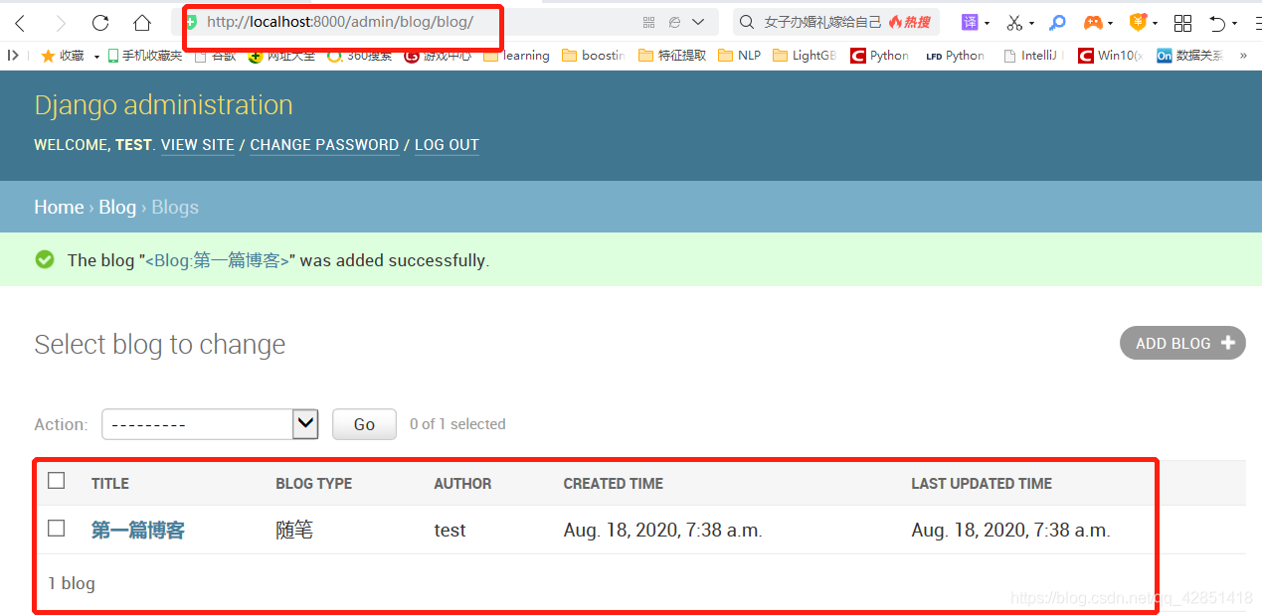1262x616 pixels.
Task: Click the browser forward arrow
Action: point(61,23)
